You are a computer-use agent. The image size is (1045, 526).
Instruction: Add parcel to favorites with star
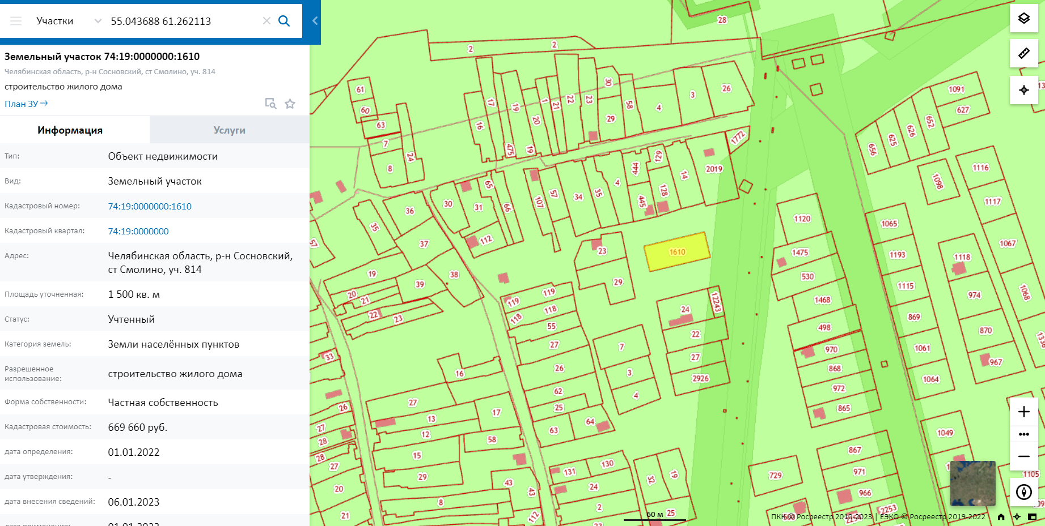290,104
